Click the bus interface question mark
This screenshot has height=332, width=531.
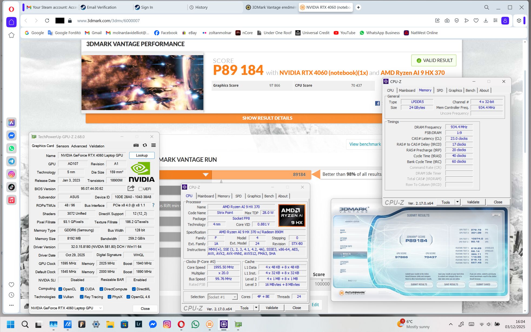(153, 205)
